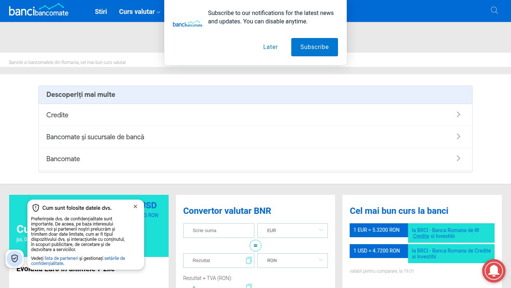This screenshot has width=511, height=288.
Task: Open the lista de parteneri link
Action: pyautogui.click(x=61, y=258)
